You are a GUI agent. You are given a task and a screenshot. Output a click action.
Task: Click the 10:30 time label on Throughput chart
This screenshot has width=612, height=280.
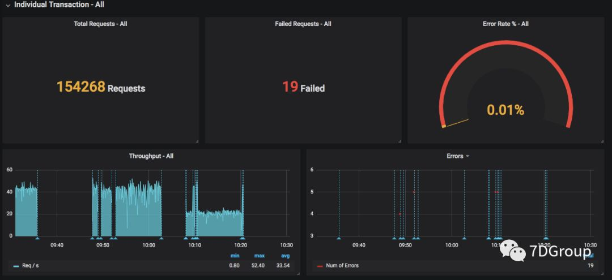click(x=287, y=245)
